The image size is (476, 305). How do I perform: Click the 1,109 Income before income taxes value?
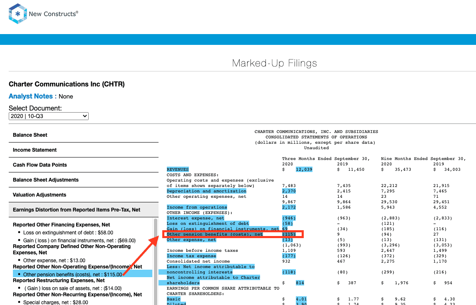pyautogui.click(x=289, y=251)
